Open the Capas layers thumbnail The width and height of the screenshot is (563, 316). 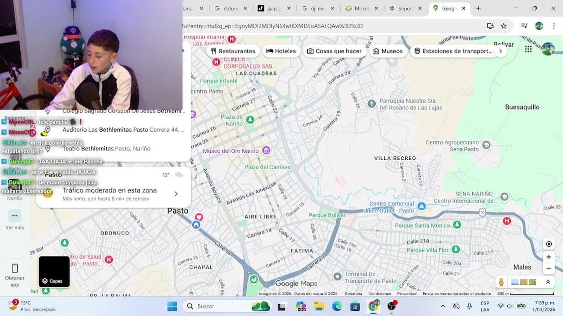[54, 272]
